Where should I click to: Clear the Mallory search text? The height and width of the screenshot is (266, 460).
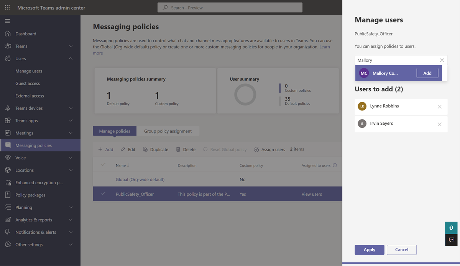pyautogui.click(x=442, y=60)
